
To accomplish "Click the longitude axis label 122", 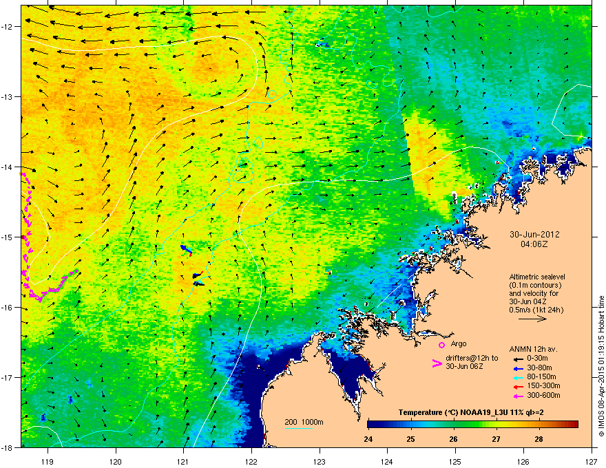I will click(x=251, y=461).
